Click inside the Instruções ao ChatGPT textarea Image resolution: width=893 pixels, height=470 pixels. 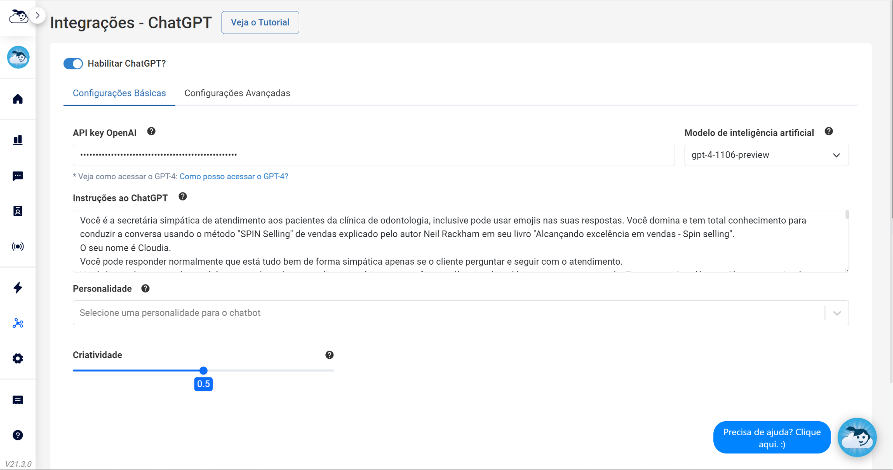[x=460, y=241]
